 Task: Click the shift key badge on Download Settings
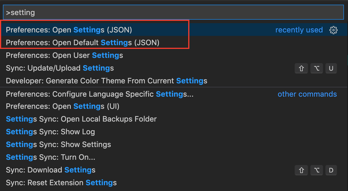(301, 170)
